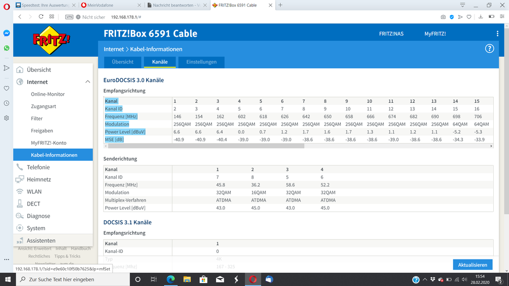The width and height of the screenshot is (509, 286).
Task: Switch to the Speedtest tab
Action: click(x=45, y=5)
